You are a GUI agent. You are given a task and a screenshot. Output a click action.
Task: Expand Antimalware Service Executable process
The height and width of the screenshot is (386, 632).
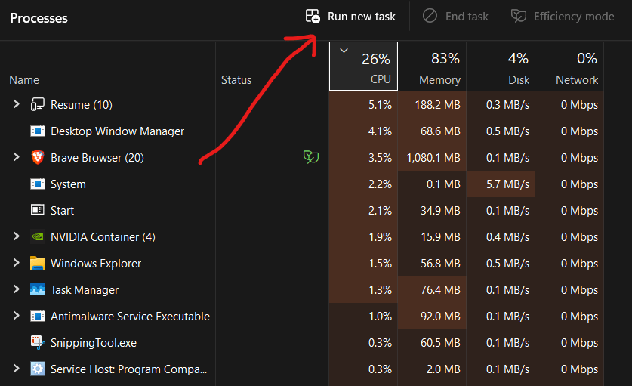pos(16,316)
